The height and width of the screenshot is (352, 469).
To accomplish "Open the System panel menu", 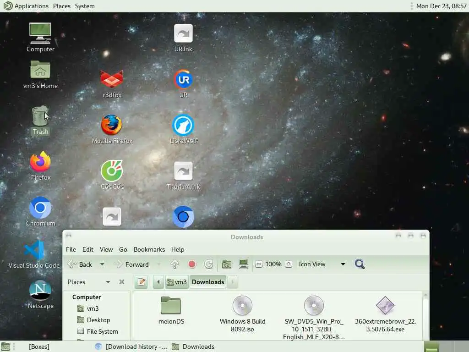I will 85,6.
